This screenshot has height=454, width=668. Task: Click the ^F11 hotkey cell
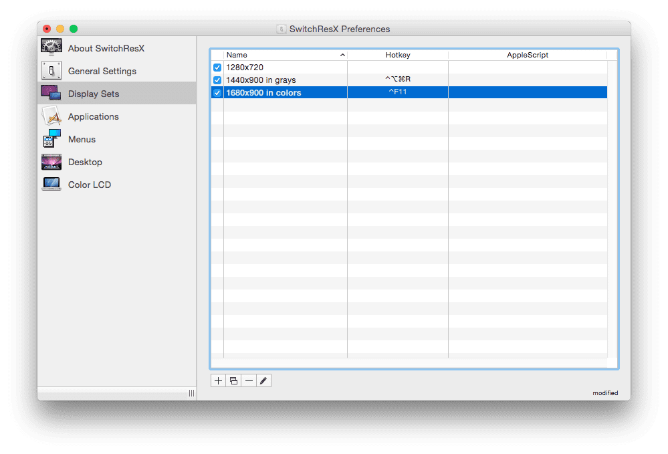pos(398,92)
